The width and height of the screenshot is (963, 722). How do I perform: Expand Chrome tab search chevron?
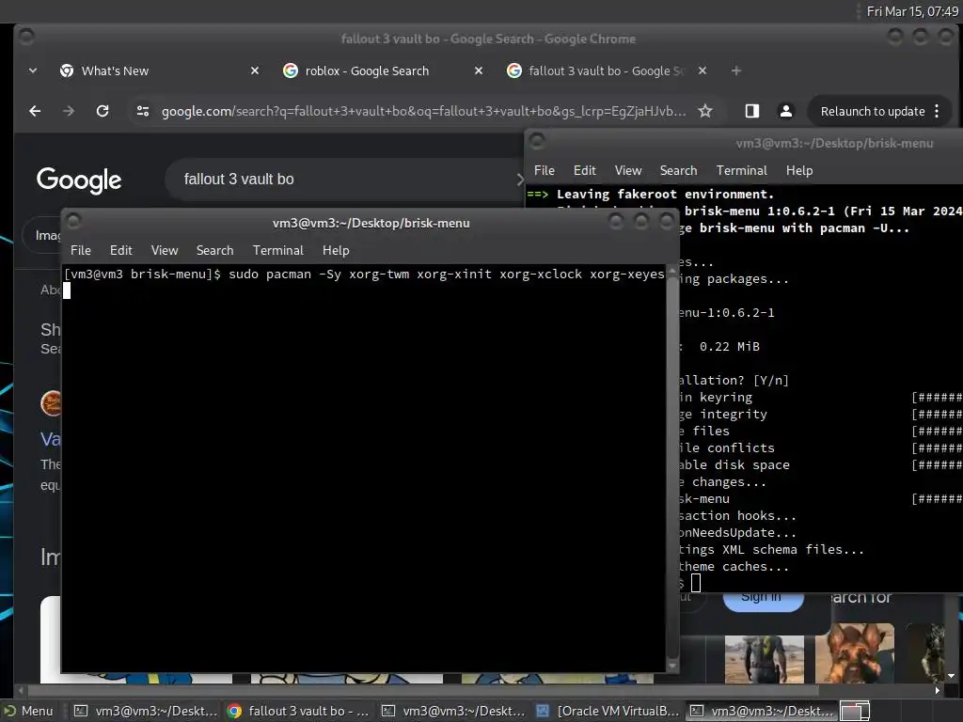[x=33, y=71]
